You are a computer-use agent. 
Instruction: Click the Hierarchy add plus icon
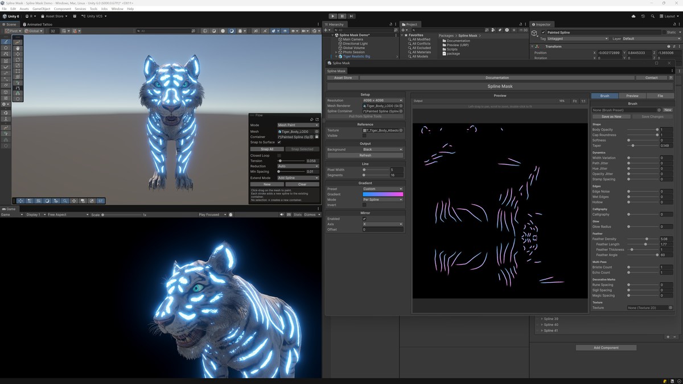coord(326,31)
